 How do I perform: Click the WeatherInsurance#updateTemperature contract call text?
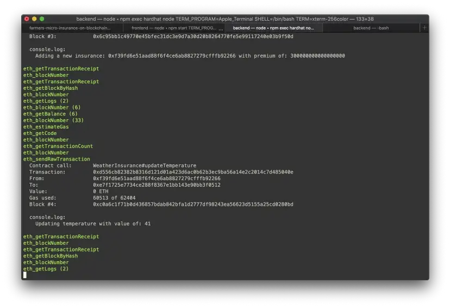click(x=145, y=165)
